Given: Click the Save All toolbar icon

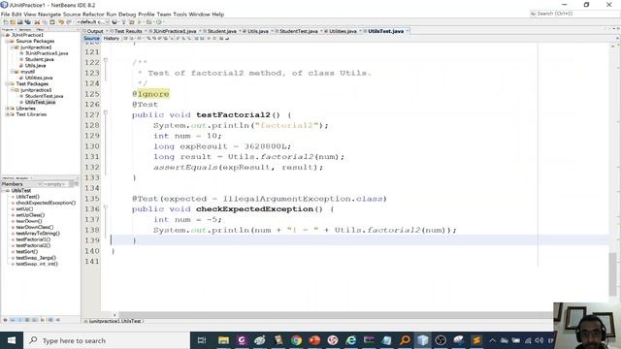Looking at the screenshot, I should (28, 22).
